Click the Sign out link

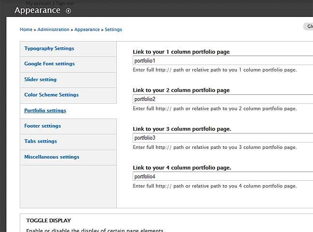point(65,3)
